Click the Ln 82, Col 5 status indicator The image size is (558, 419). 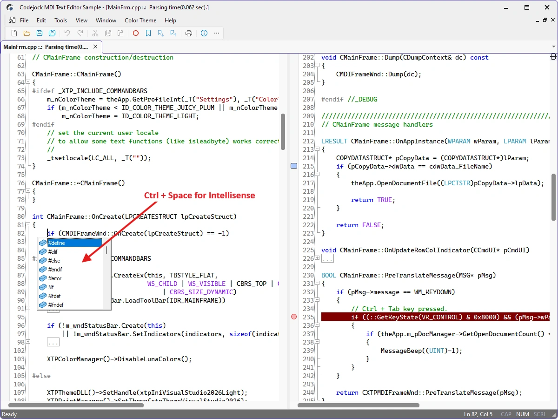click(x=478, y=414)
